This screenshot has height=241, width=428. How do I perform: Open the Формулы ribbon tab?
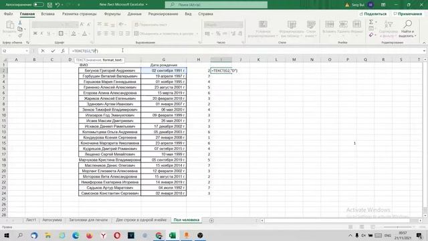pos(112,13)
